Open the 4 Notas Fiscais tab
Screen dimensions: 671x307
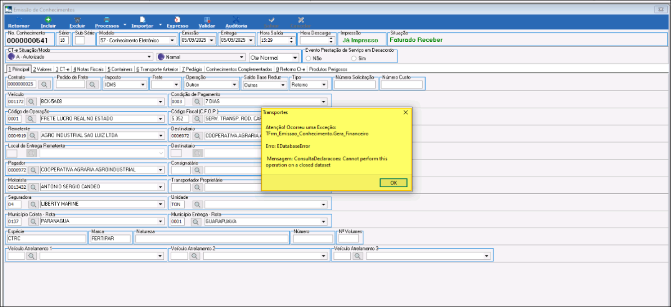point(89,69)
